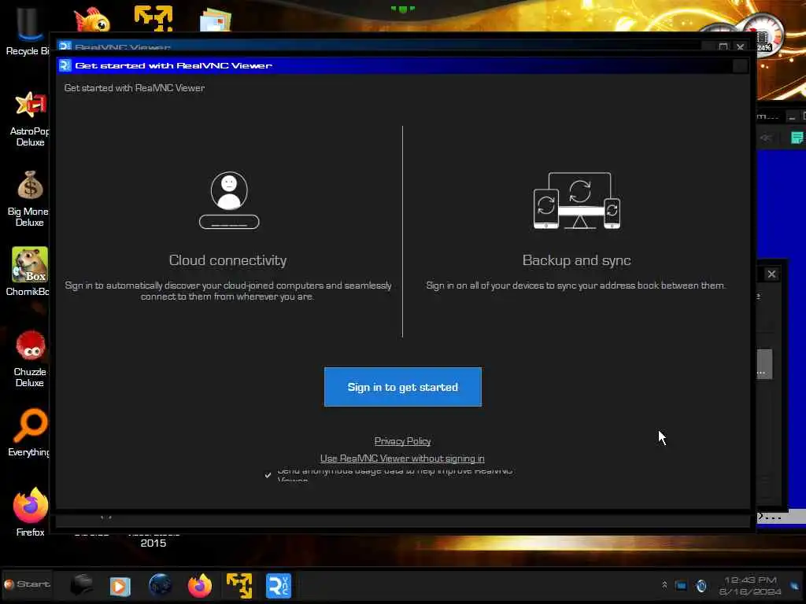This screenshot has height=604, width=806.
Task: Open Everything search desktop shortcut
Action: click(30, 432)
